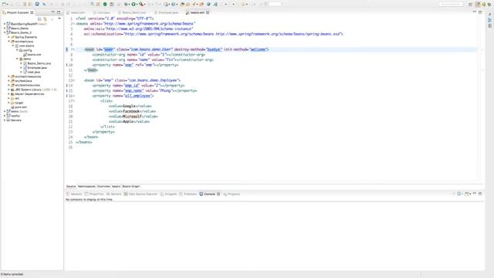Collapse the Beans_Demo_2 project node
The height and width of the screenshot is (278, 494).
(5, 32)
